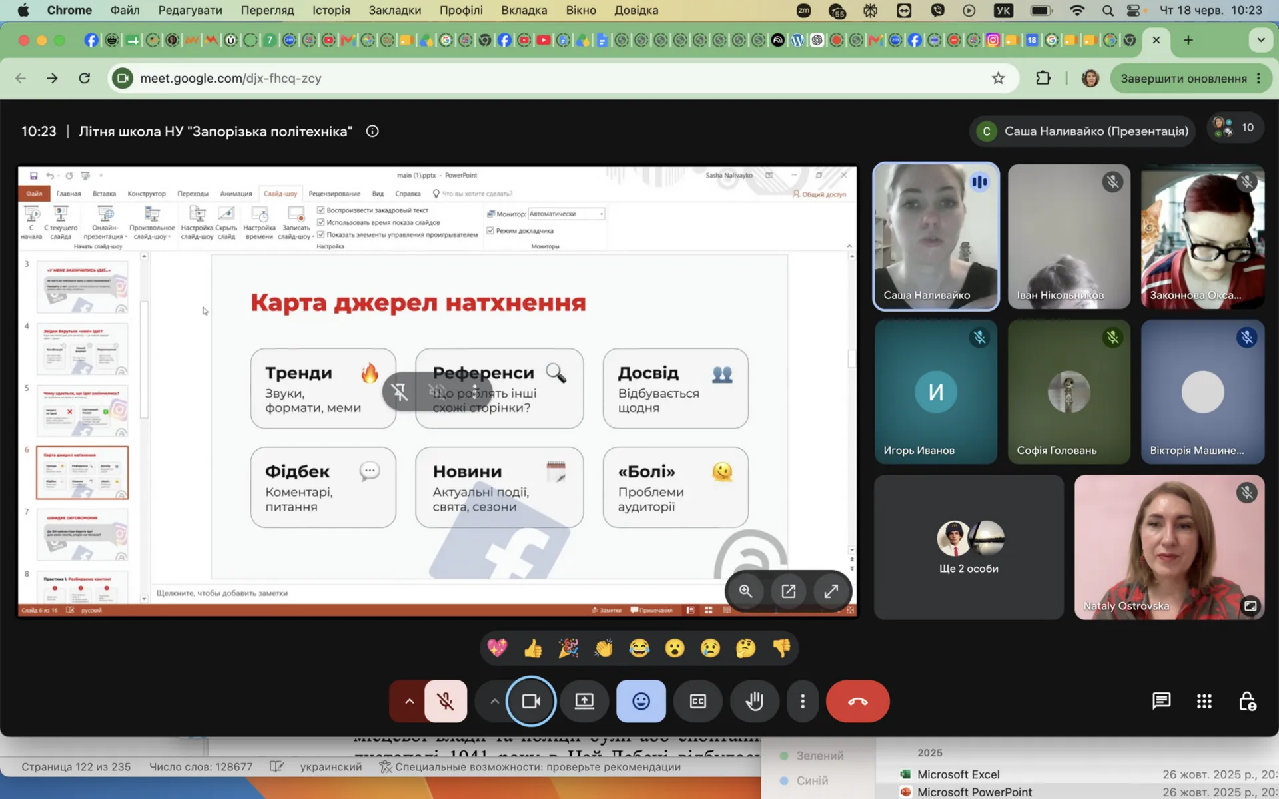The width and height of the screenshot is (1279, 799).
Task: Send clapping hands reaction
Action: (604, 648)
